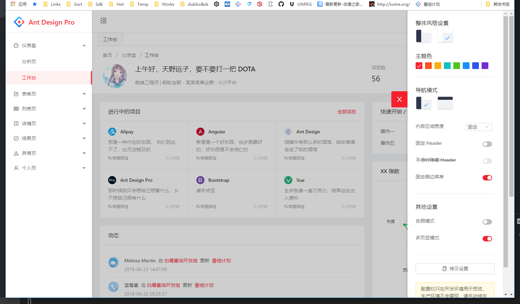Image resolution: width=520 pixels, height=304 pixels.
Task: Click the first 白鹭酱油开发组 link
Action: (181, 261)
